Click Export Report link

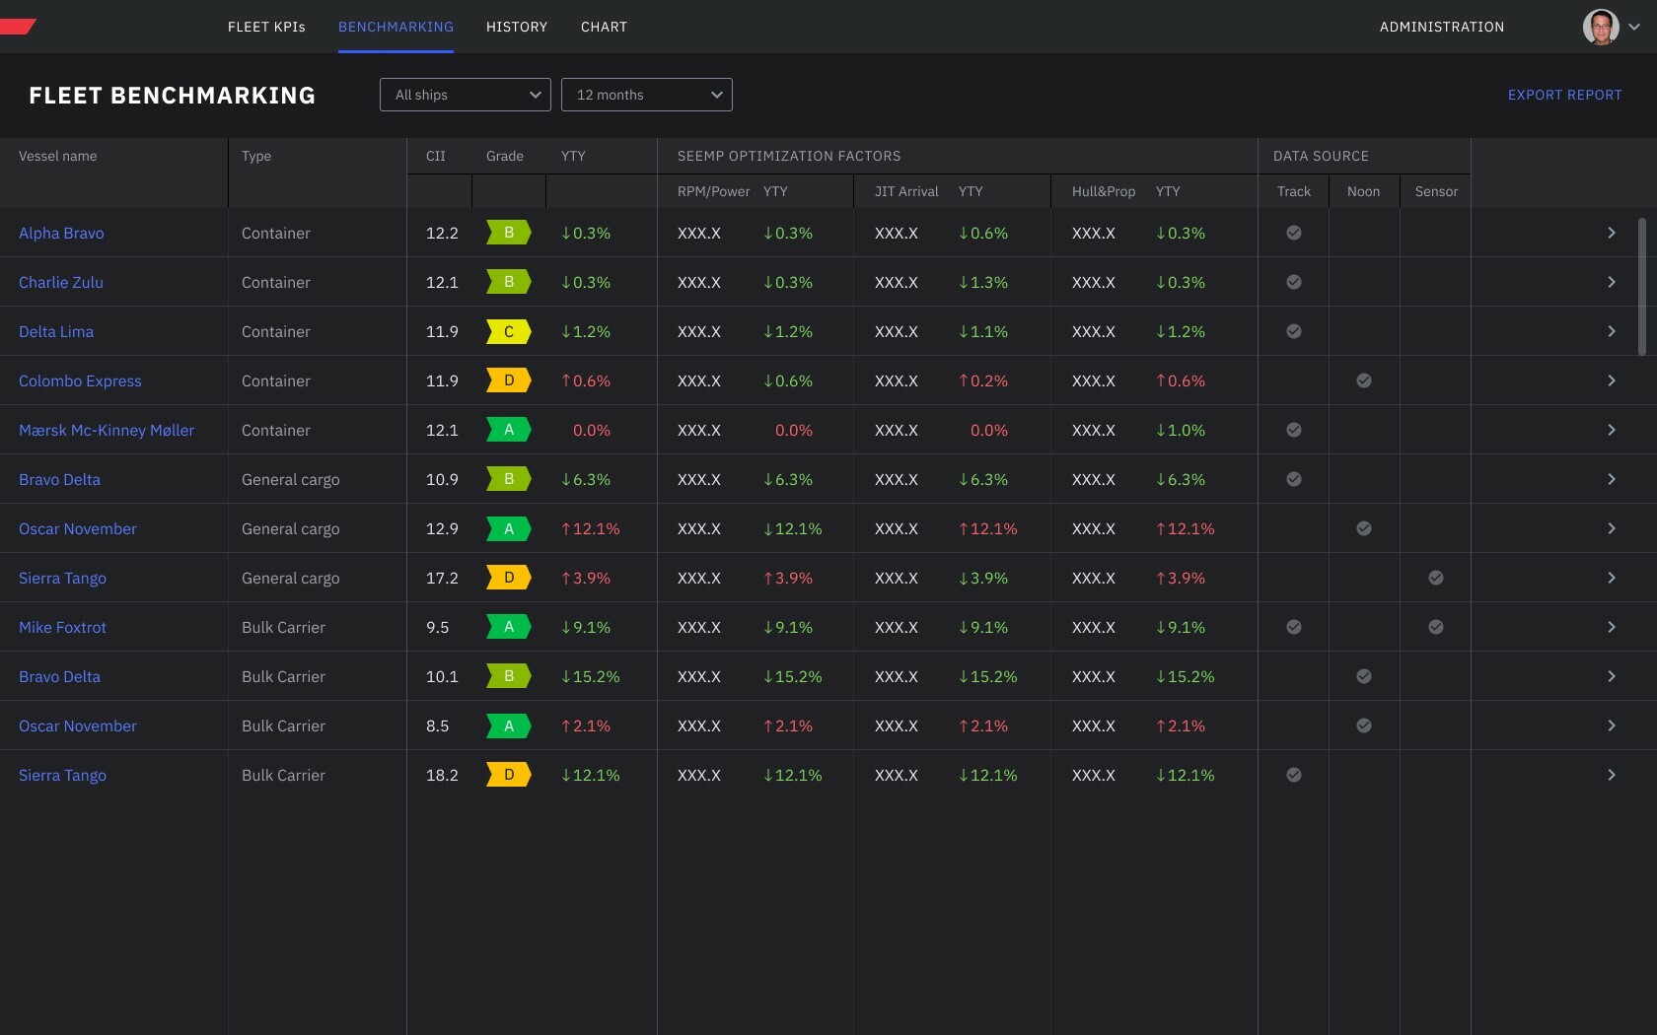(1564, 95)
